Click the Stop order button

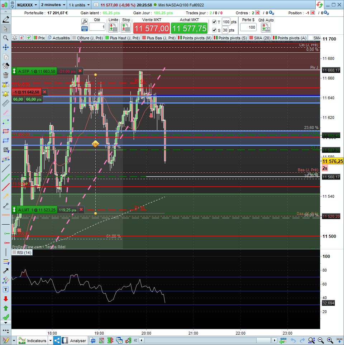tap(126, 28)
